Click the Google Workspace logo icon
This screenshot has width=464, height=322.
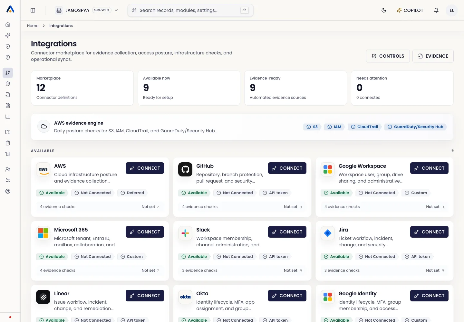click(328, 170)
